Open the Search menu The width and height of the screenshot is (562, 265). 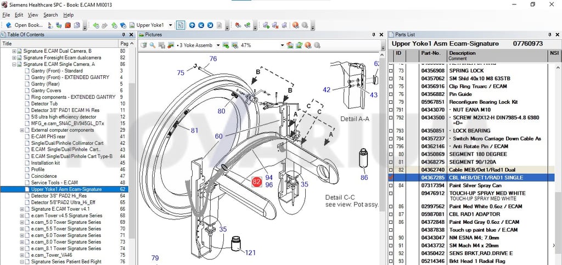50,15
